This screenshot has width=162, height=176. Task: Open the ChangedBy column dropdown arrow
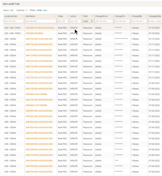tap(146, 16)
